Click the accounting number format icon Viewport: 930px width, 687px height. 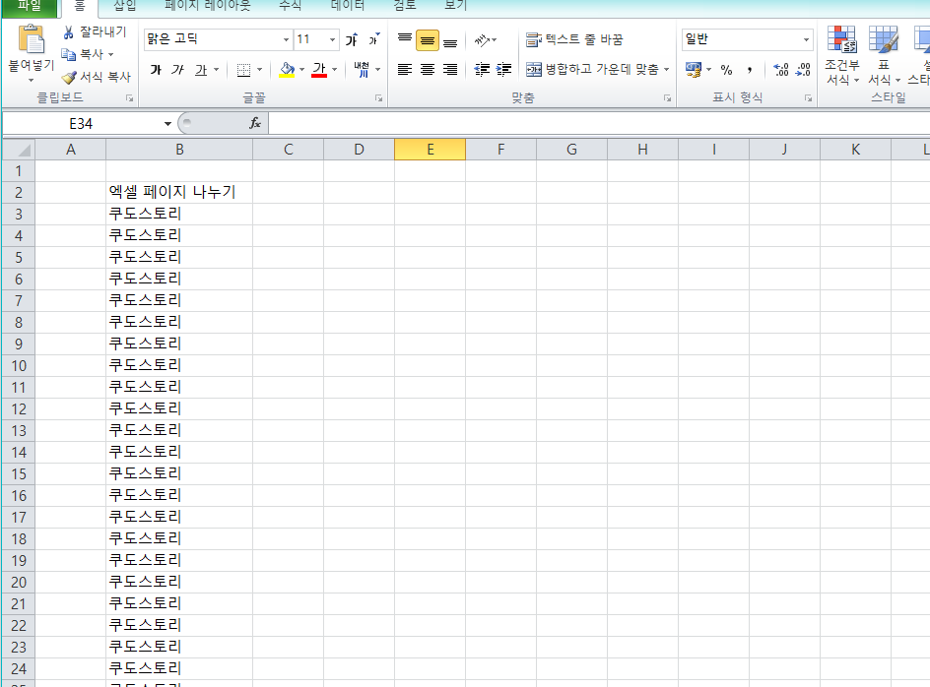tap(693, 70)
